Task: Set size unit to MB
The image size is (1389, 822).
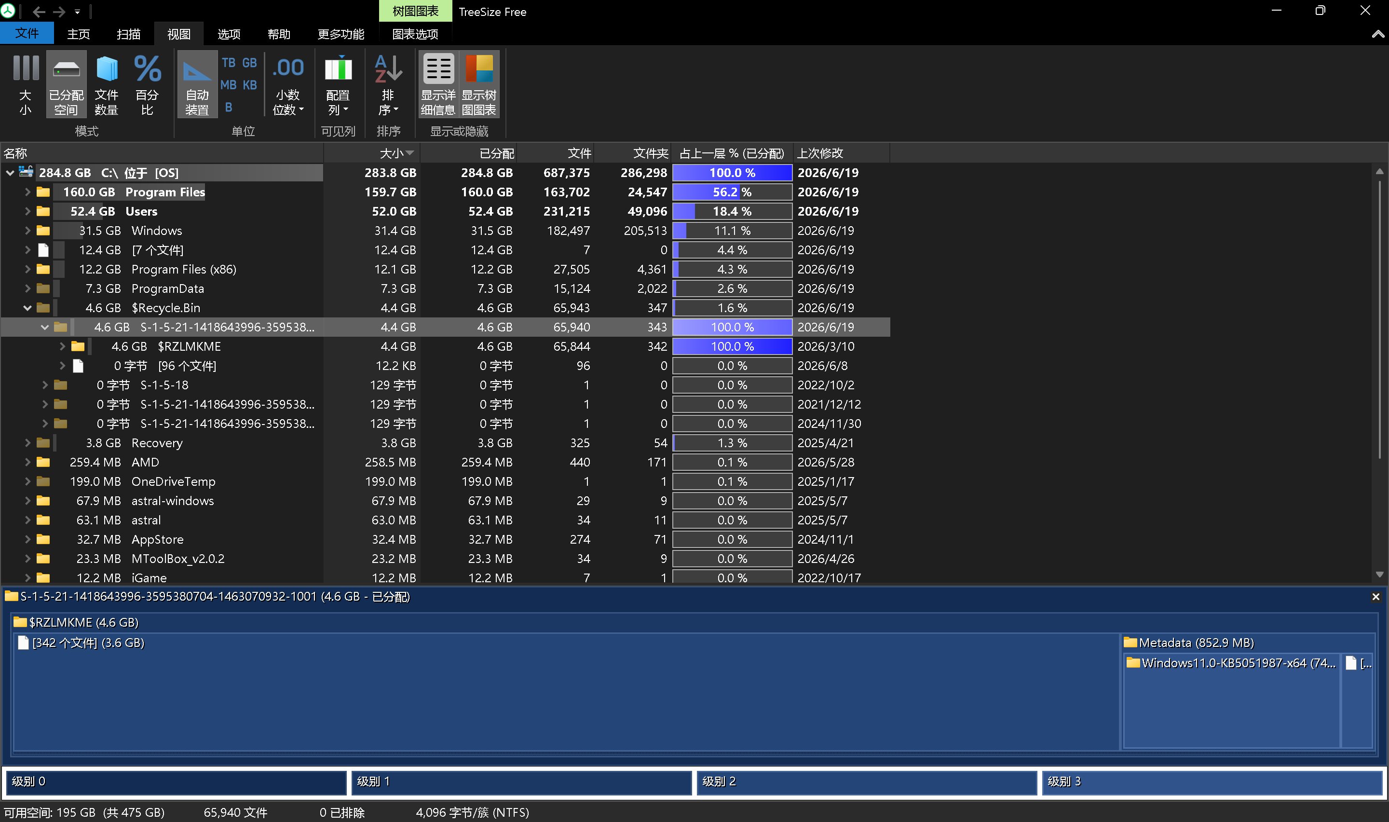Action: pyautogui.click(x=229, y=85)
